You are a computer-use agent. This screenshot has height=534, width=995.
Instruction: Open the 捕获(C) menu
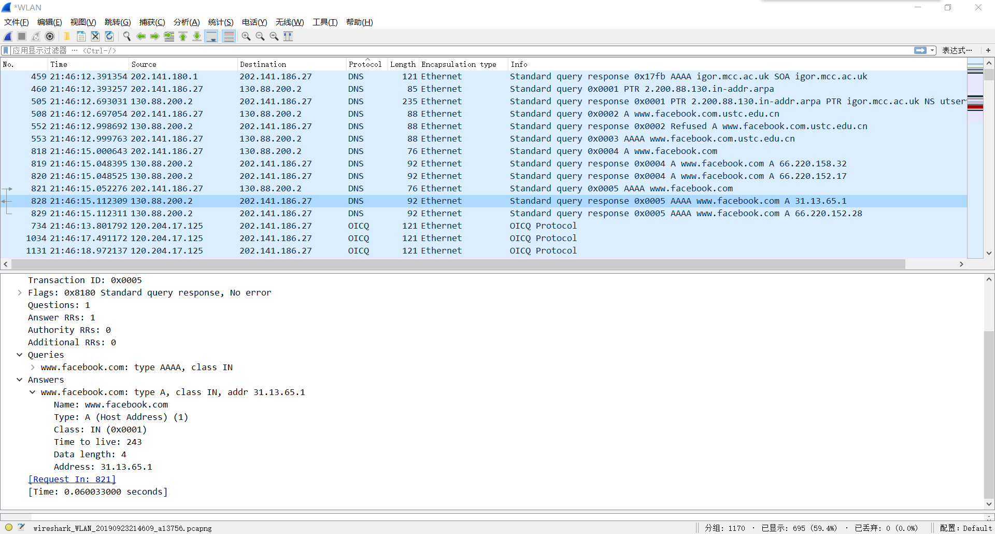152,22
